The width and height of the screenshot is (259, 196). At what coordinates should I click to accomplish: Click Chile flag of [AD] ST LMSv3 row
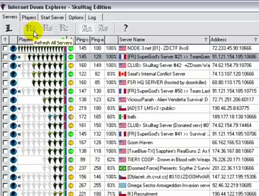click(x=122, y=108)
